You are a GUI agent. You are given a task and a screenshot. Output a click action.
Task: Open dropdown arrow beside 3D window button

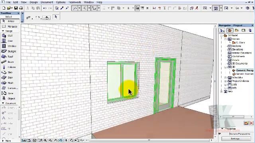pos(221,8)
